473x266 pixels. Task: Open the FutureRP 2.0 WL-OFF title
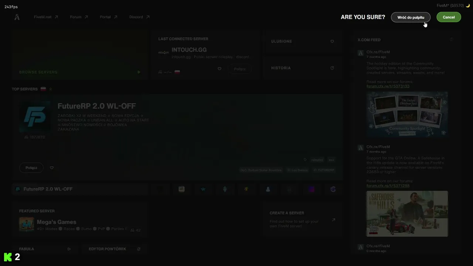pyautogui.click(x=96, y=106)
